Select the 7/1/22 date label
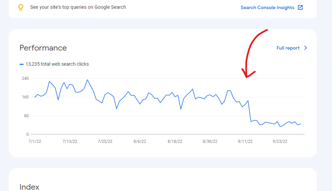The height and width of the screenshot is (191, 332). pos(35,141)
